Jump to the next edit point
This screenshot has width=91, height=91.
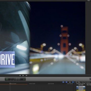(x=27, y=76)
